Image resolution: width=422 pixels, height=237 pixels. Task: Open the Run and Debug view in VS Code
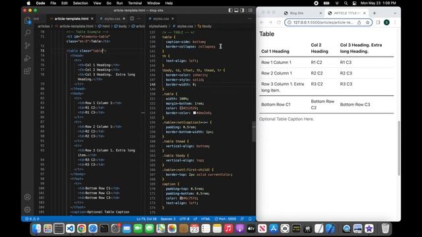click(x=28, y=58)
